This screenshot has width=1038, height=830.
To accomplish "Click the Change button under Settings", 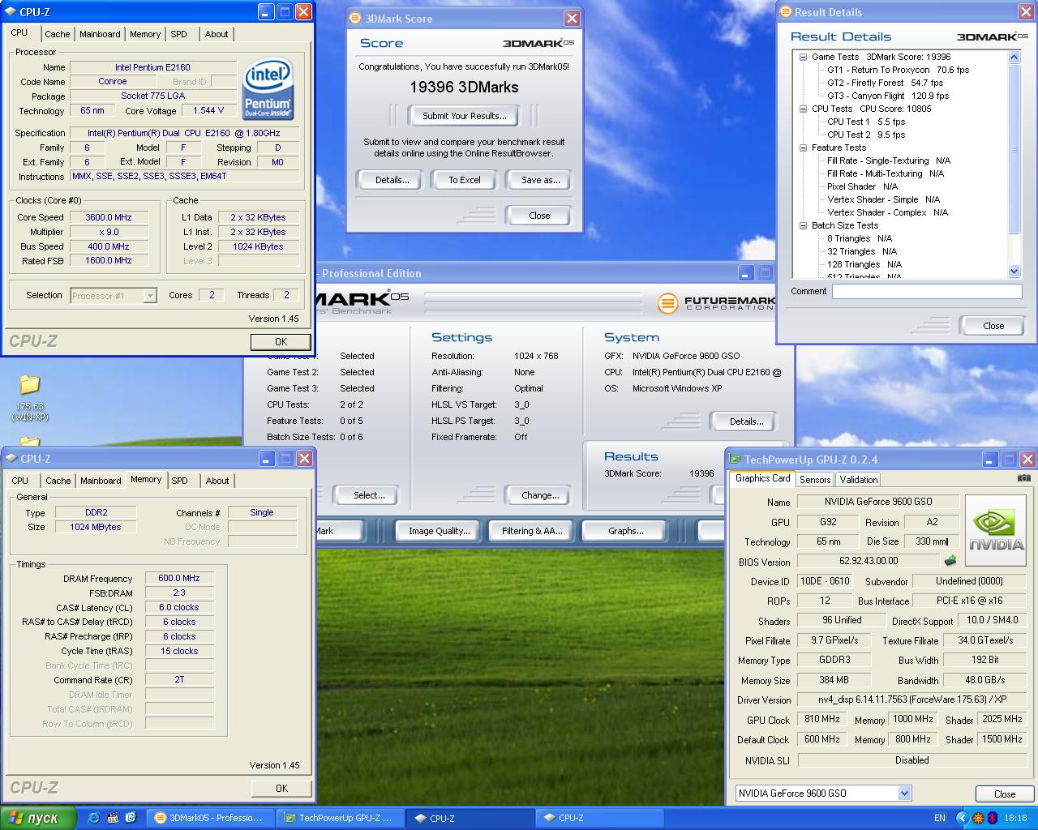I will (x=540, y=495).
